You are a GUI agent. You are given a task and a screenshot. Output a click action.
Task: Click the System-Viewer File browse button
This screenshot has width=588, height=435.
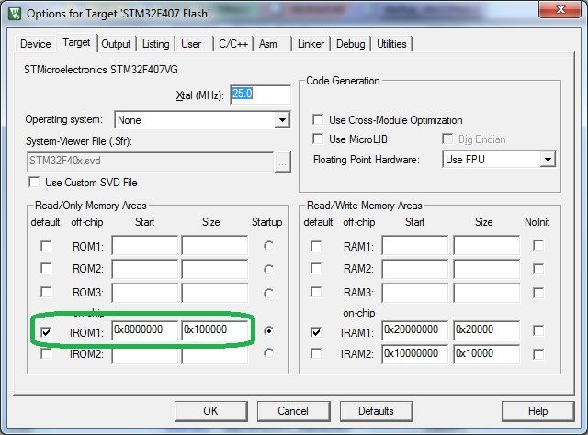283,162
